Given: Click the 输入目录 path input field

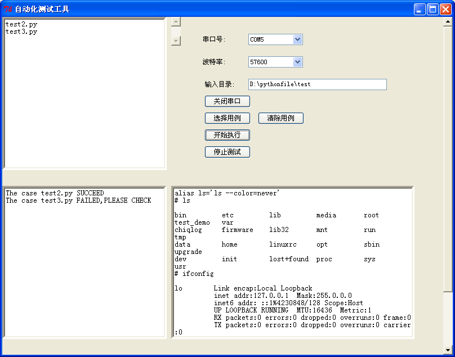Looking at the screenshot, I should [318, 84].
